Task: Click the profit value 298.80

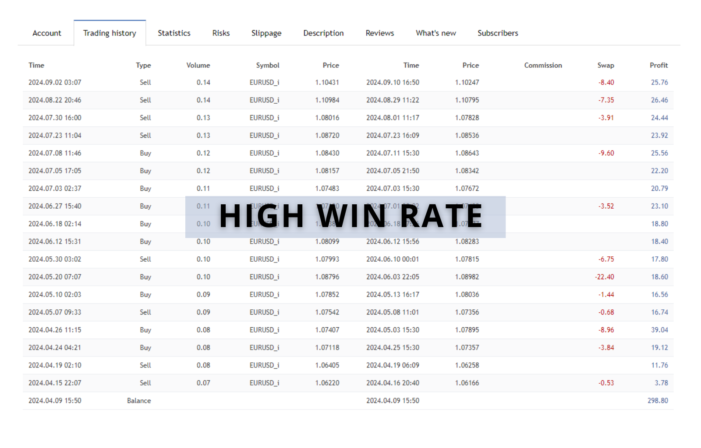Action: click(658, 400)
